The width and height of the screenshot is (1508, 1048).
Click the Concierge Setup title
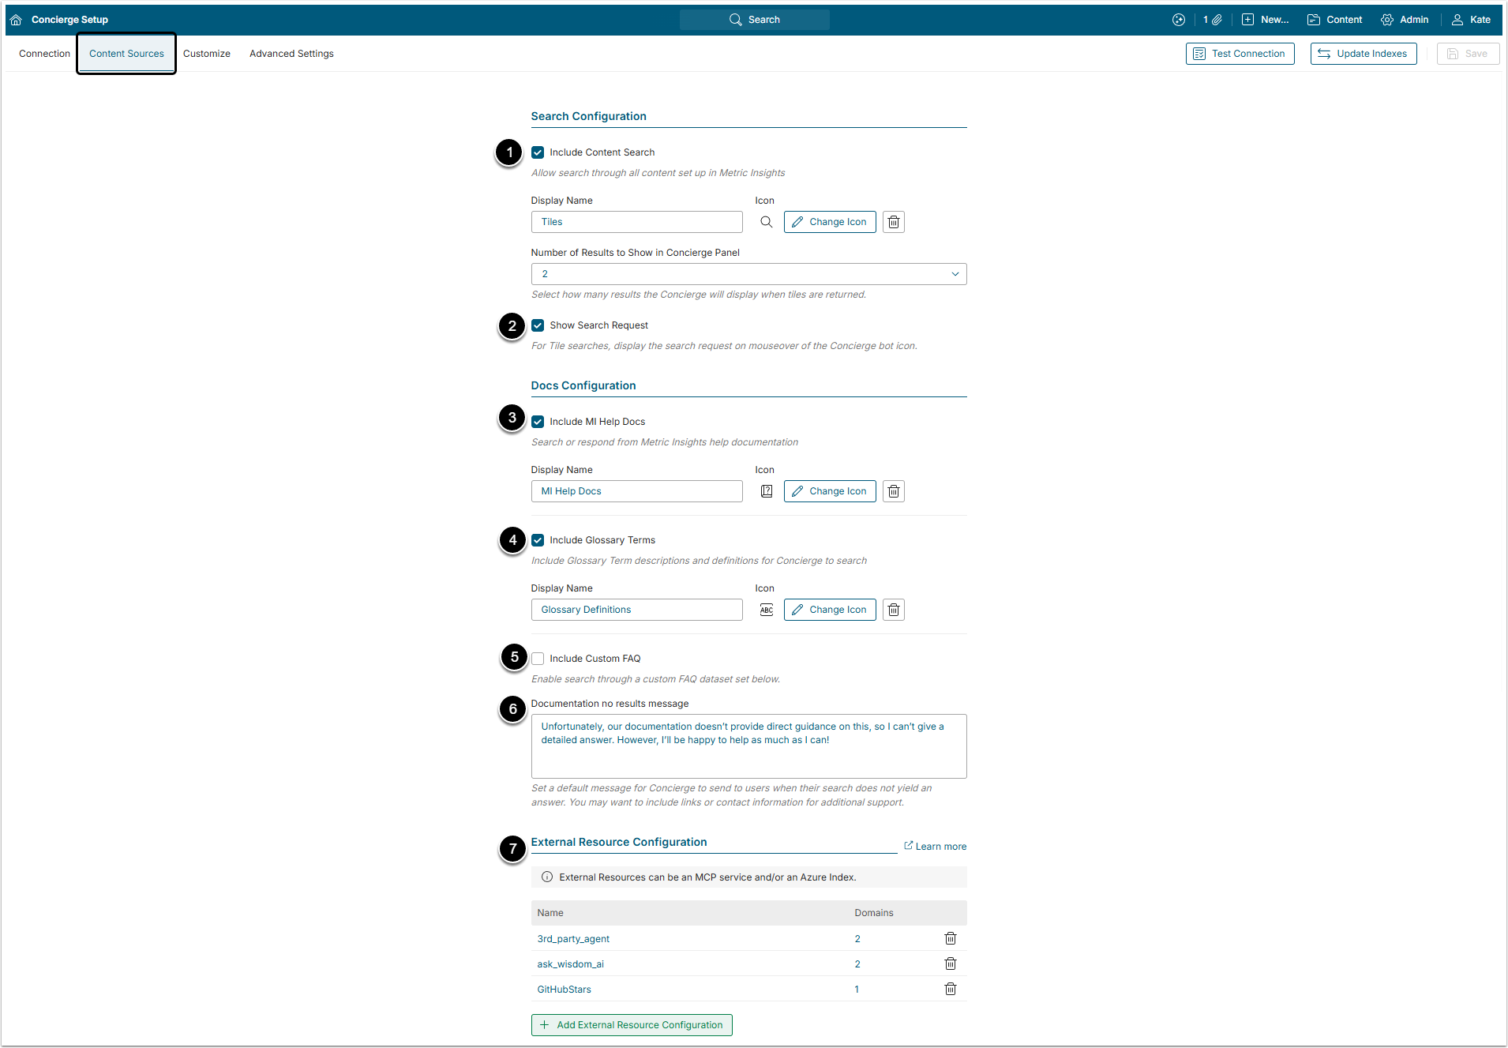pyautogui.click(x=69, y=20)
